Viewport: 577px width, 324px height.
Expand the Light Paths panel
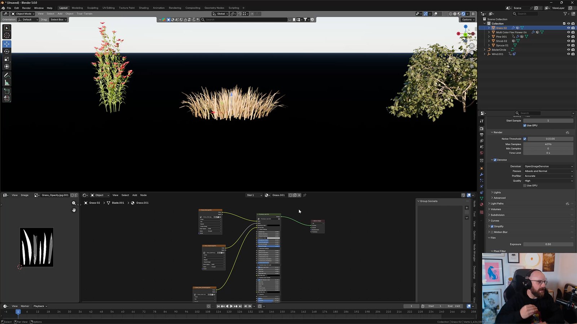[497, 203]
